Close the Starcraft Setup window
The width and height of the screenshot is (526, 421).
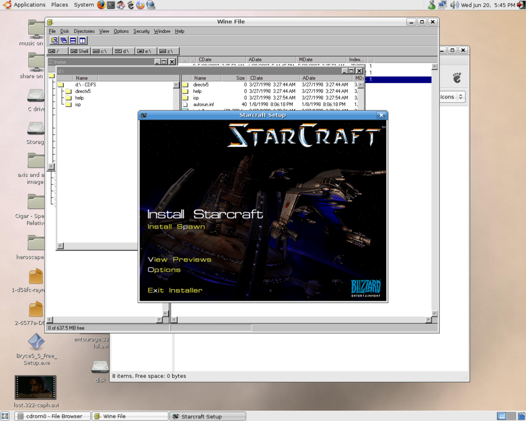[x=381, y=115]
